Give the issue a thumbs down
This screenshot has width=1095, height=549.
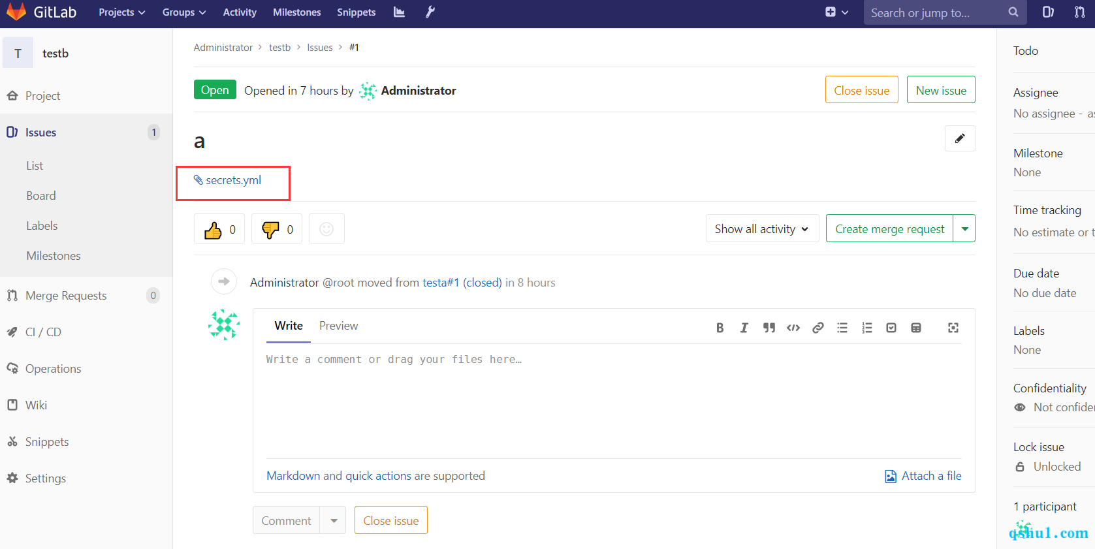point(277,229)
